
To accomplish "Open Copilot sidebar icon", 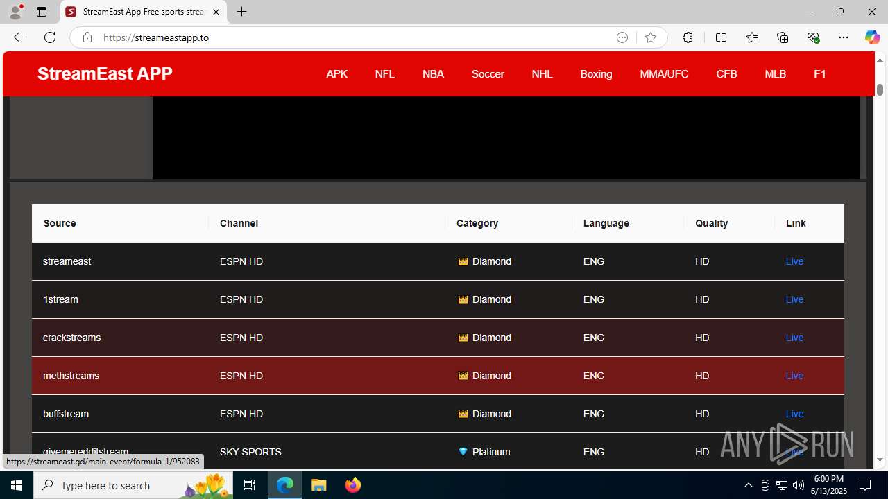I will [x=872, y=37].
